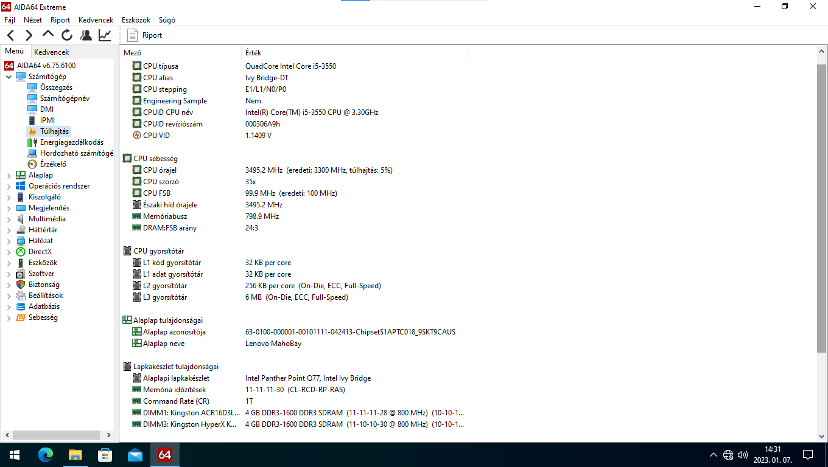Switch to the Menü sidebar tab
The width and height of the screenshot is (828, 467).
(x=15, y=52)
